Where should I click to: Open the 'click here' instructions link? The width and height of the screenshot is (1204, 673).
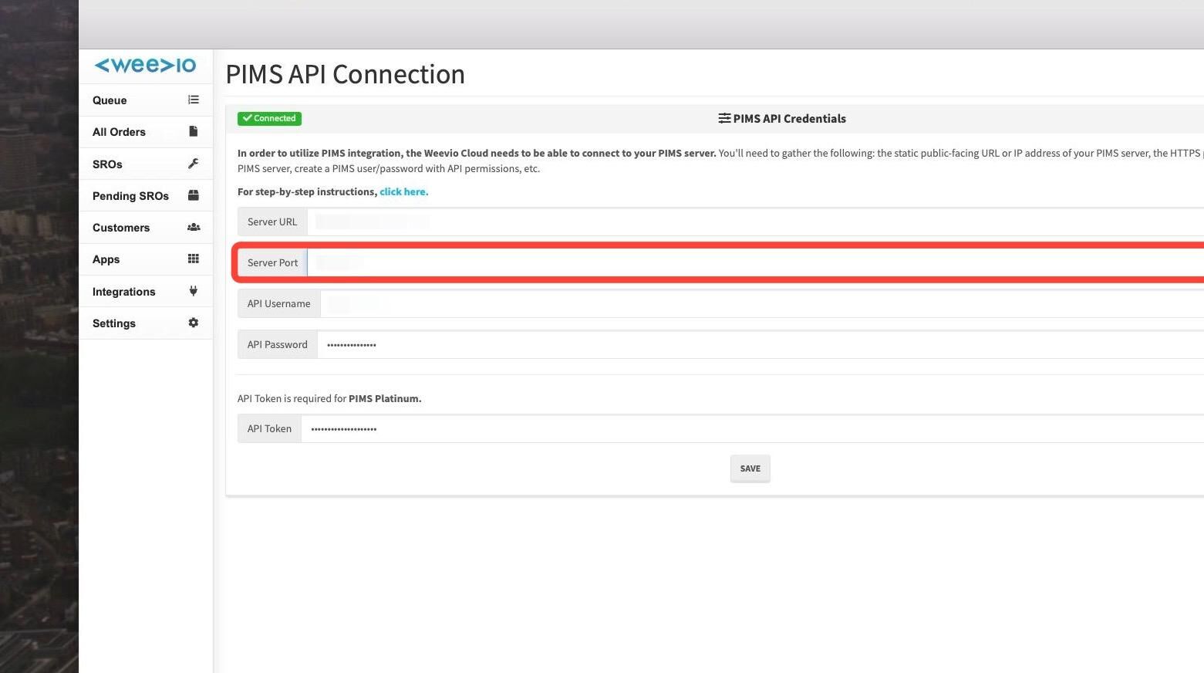pos(403,191)
